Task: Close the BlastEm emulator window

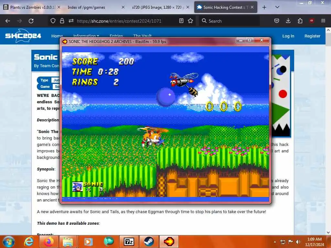Action: click(262, 40)
